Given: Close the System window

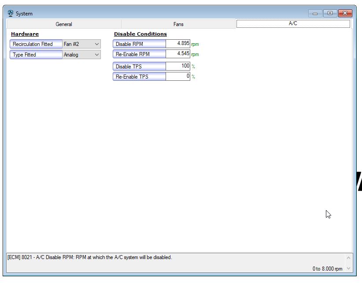Looking at the screenshot, I should 345,13.
